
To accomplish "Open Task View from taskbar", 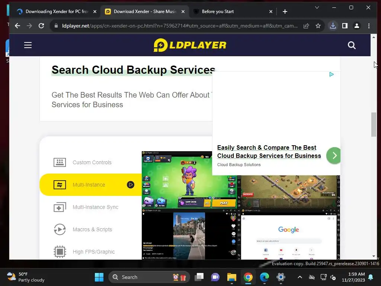I will tap(199, 277).
